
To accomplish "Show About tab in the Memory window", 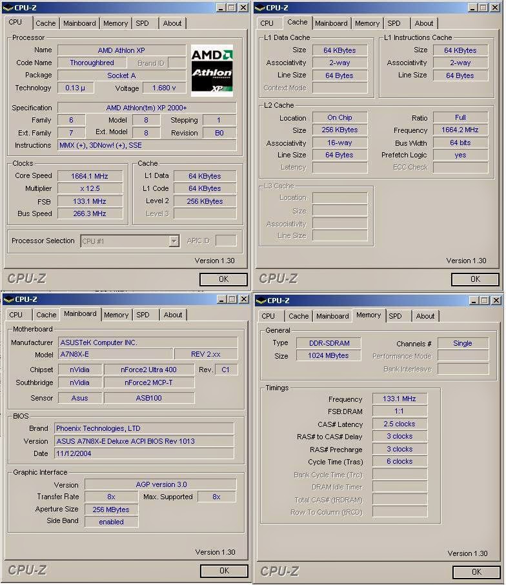I will (x=425, y=316).
